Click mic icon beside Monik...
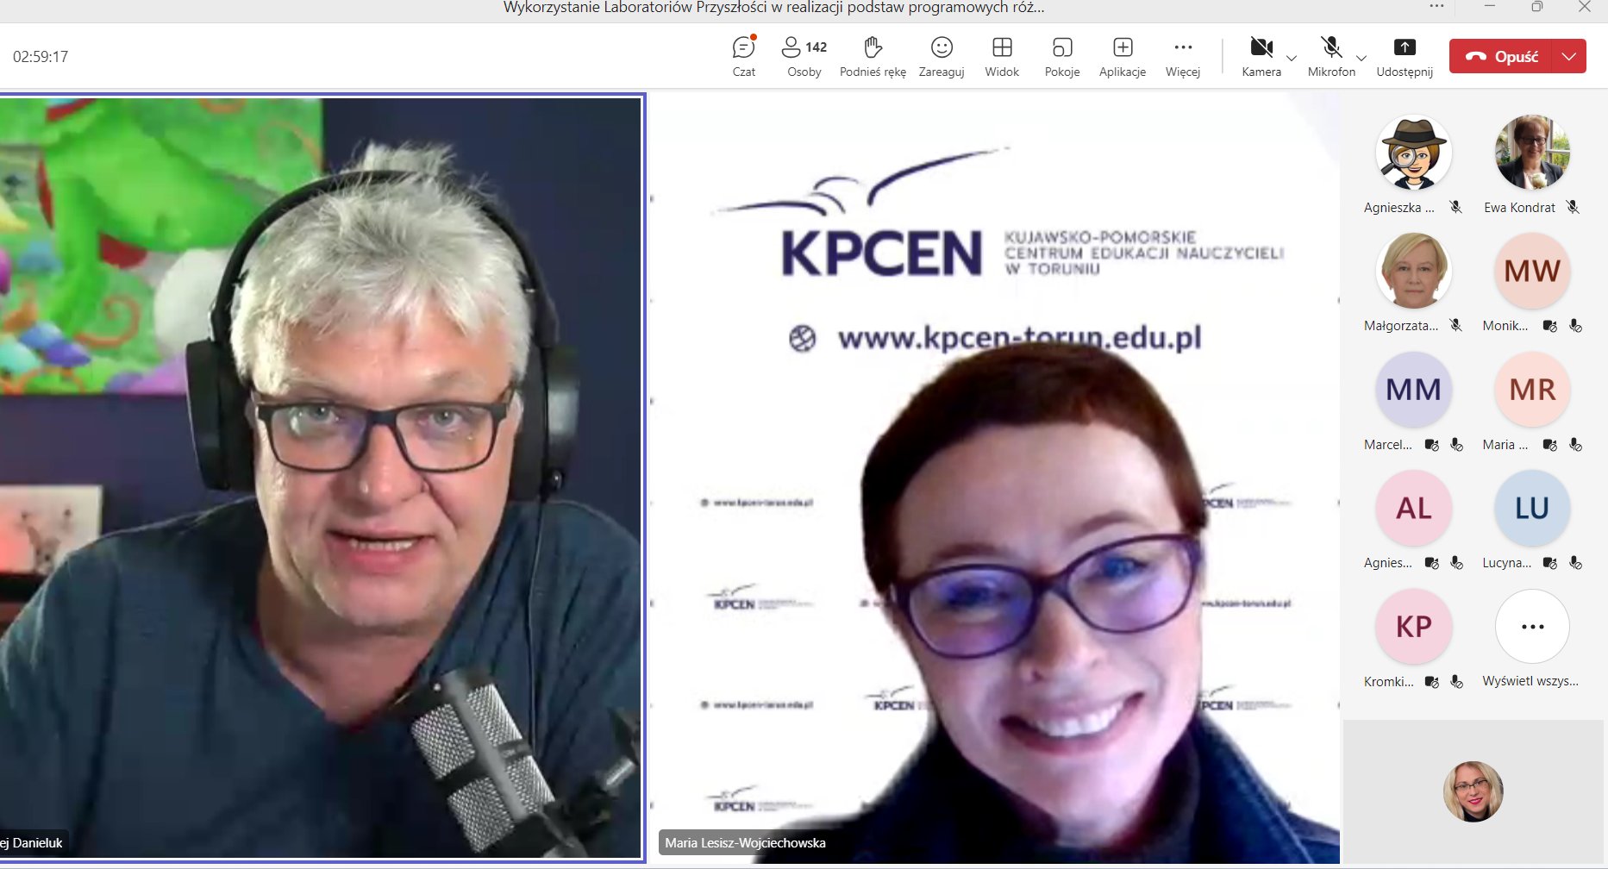 tap(1575, 326)
